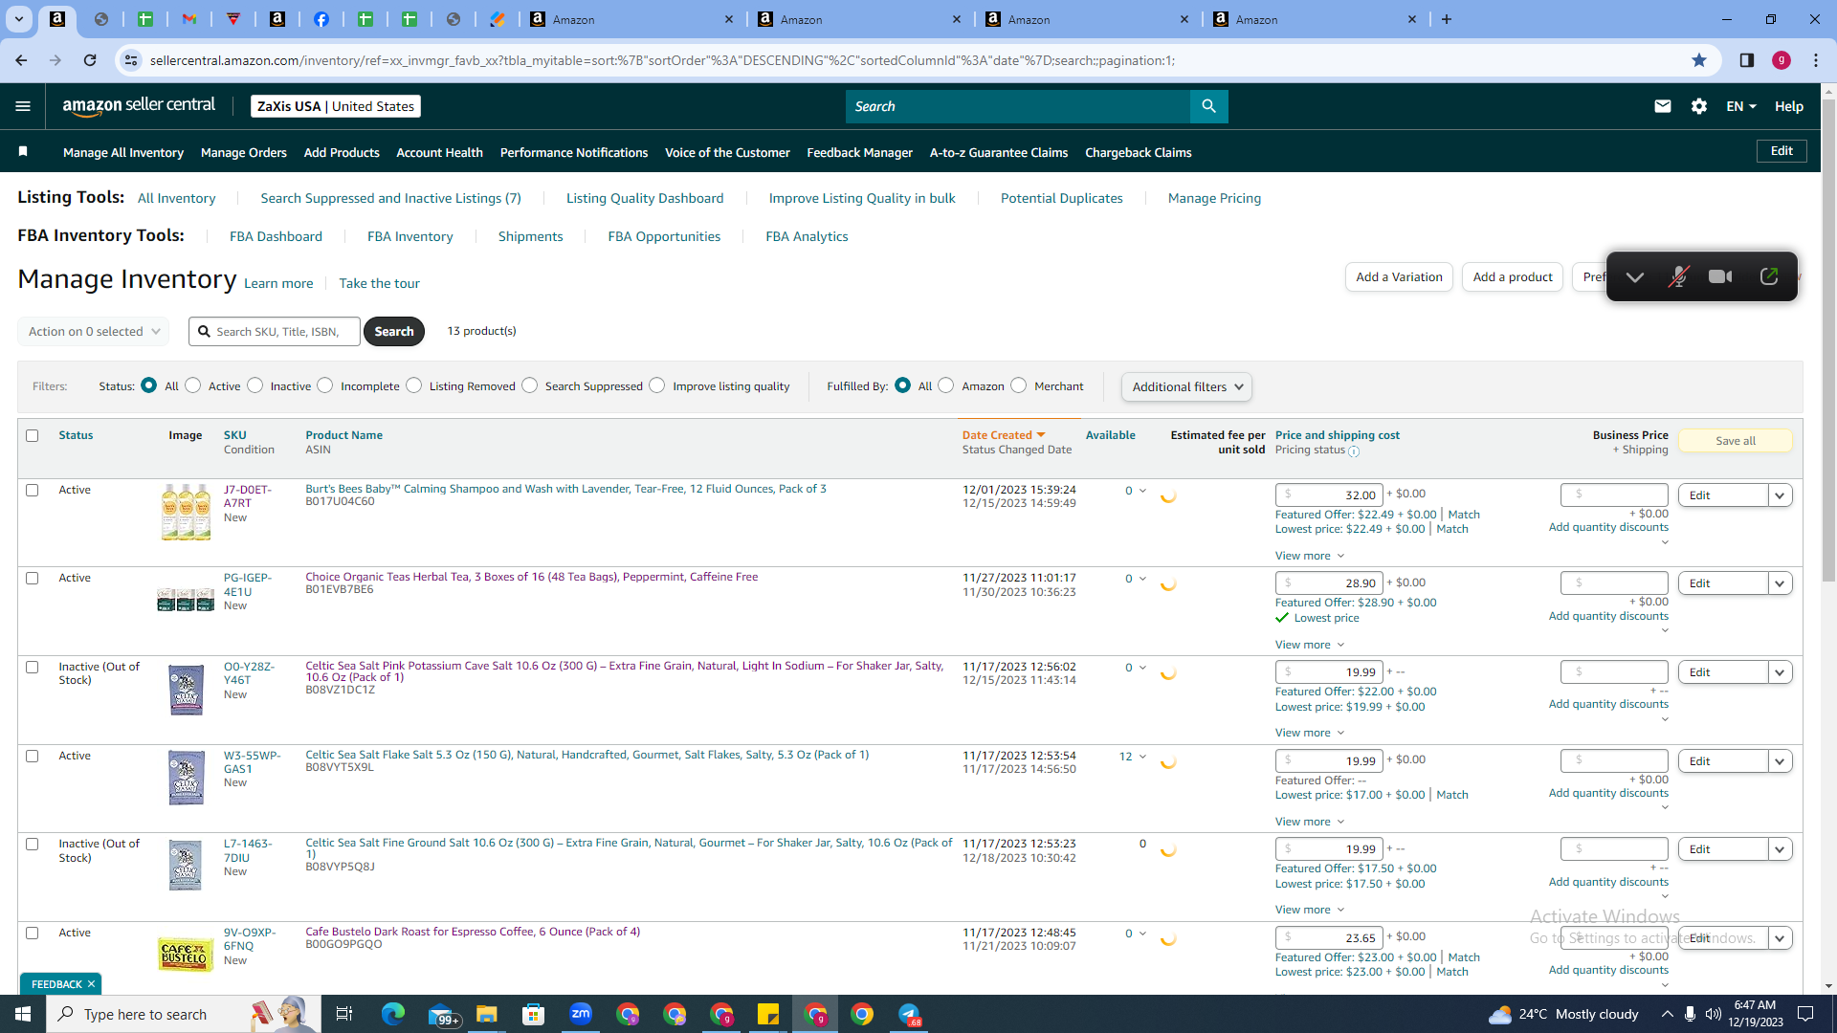1837x1033 pixels.
Task: Click the Save all button
Action: [1736, 441]
